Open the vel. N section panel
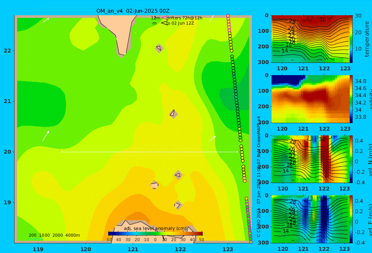Viewport: 372px width, 253px height. point(310,159)
